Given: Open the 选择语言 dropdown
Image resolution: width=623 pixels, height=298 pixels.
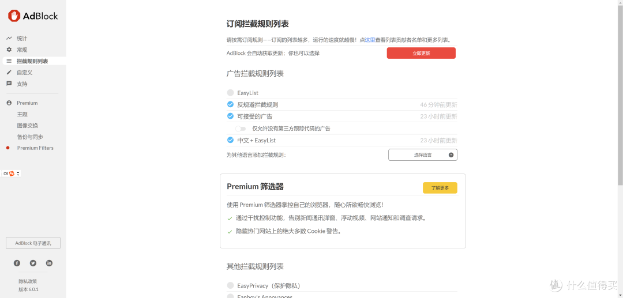Looking at the screenshot, I should (x=423, y=154).
